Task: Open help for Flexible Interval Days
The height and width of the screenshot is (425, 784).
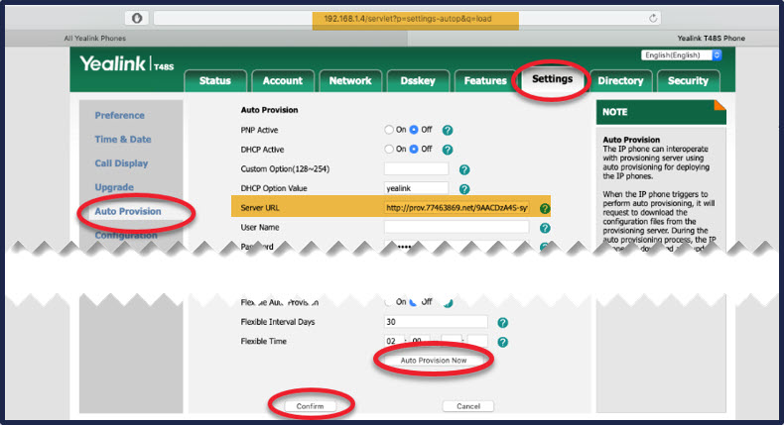Action: (x=503, y=323)
